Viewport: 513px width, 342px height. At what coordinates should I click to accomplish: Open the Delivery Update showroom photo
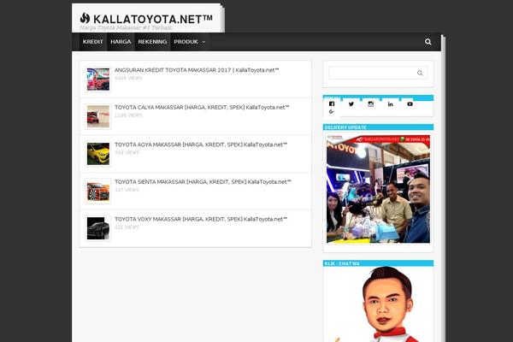378,189
